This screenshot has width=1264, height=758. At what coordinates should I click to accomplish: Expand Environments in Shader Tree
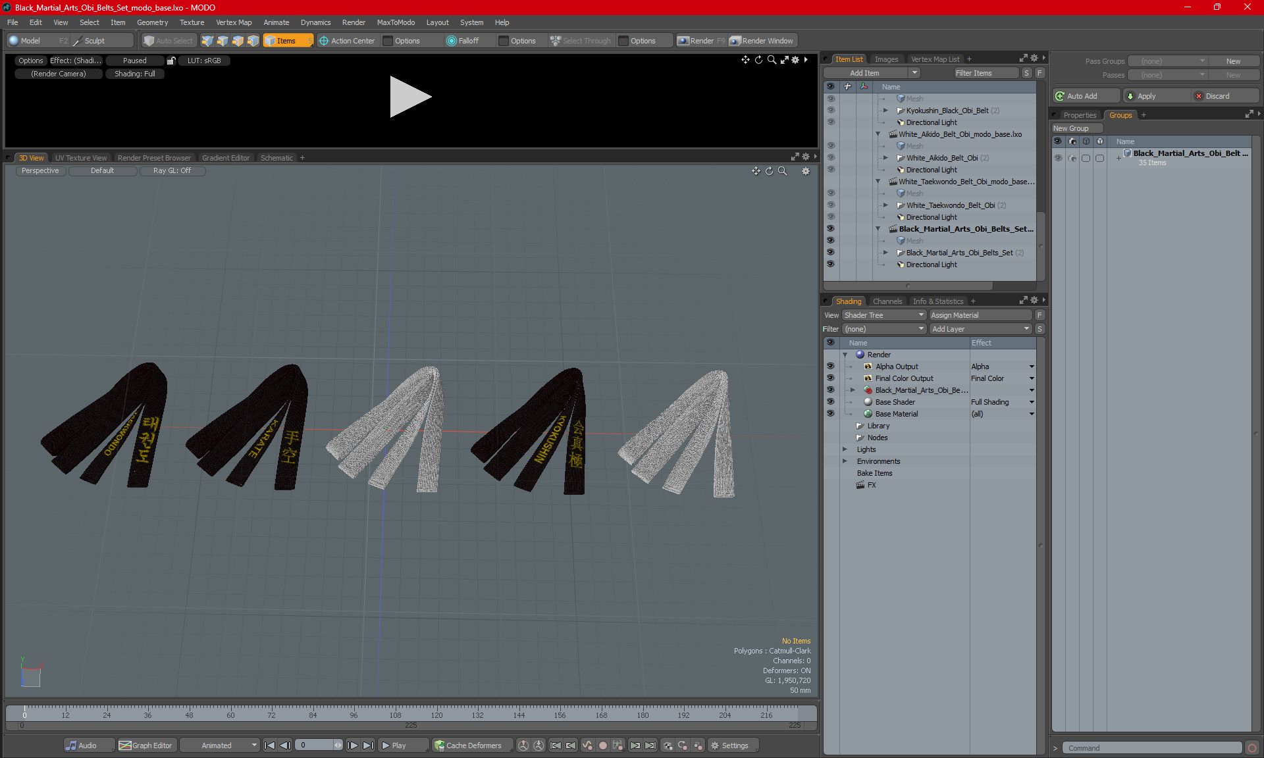tap(845, 461)
